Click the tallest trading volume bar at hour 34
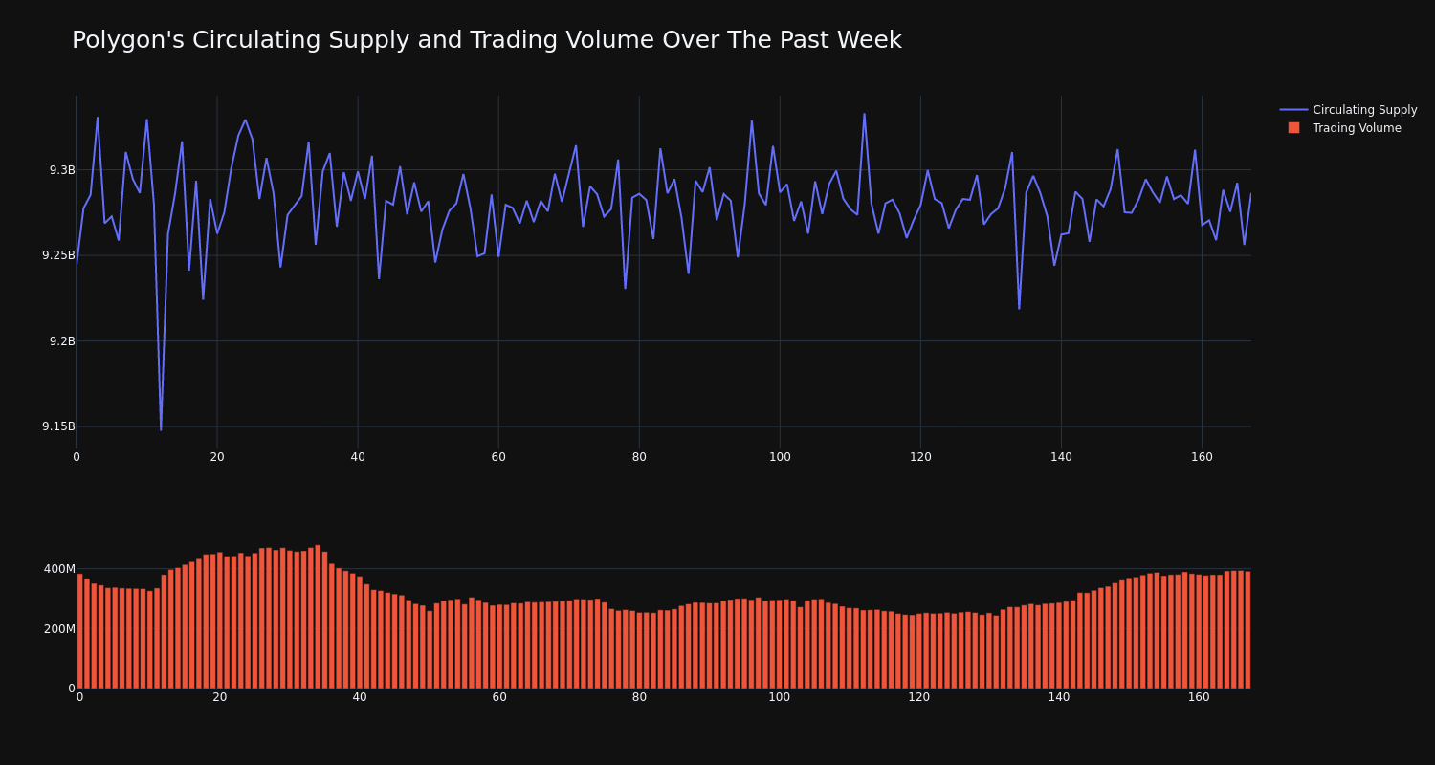 [318, 617]
